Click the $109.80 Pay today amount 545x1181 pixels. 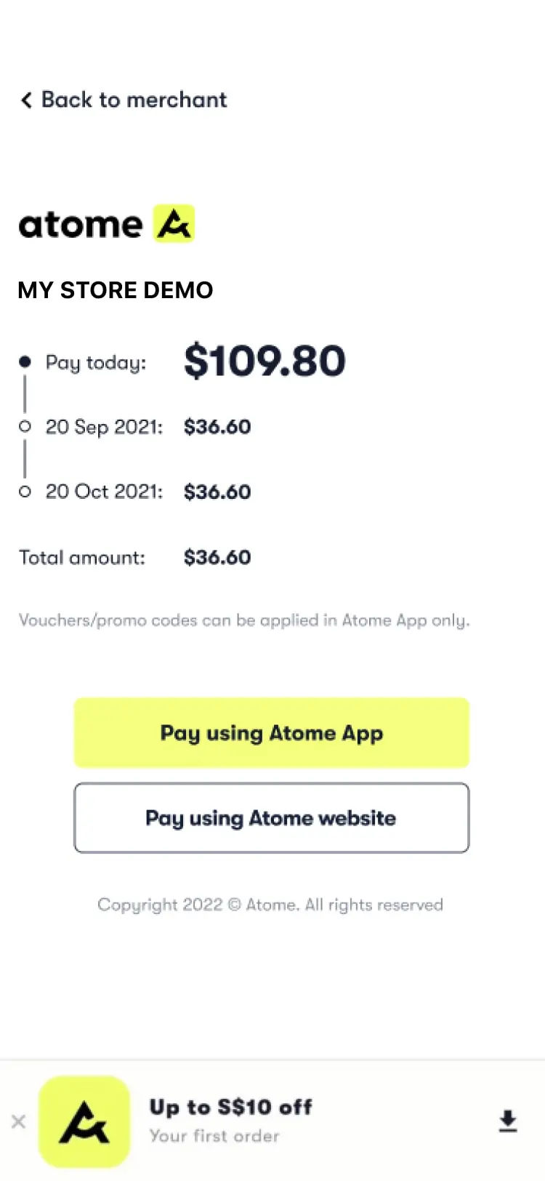(265, 361)
